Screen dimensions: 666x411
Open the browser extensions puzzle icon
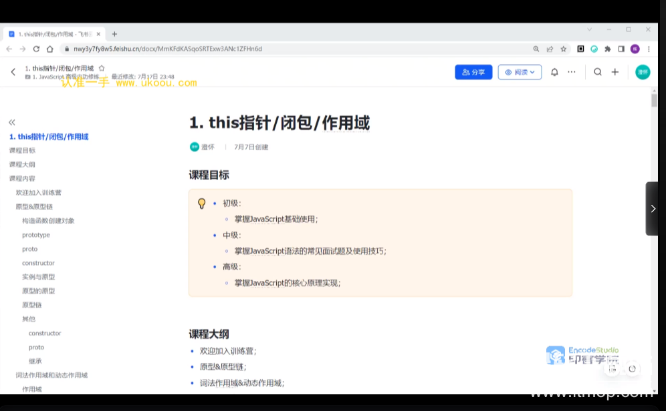(x=608, y=49)
